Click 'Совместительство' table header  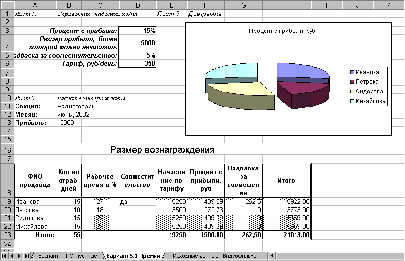coord(138,181)
